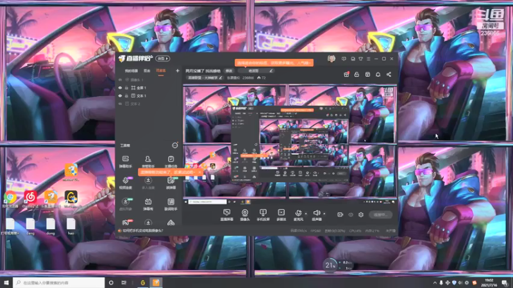The height and width of the screenshot is (288, 513).
Task: Open the hamburger menu in title bar
Action: (368, 59)
